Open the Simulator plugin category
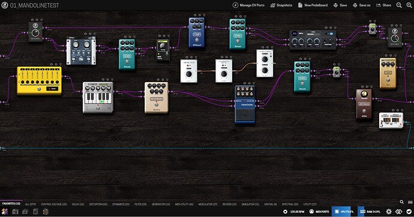This screenshot has height=217, width=414. tap(250, 204)
